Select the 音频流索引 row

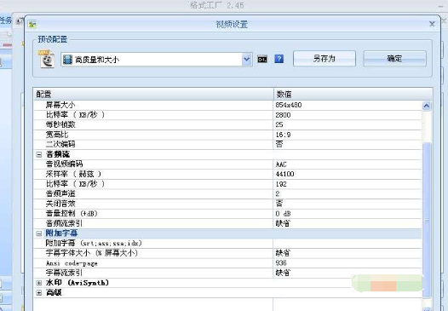pos(227,223)
